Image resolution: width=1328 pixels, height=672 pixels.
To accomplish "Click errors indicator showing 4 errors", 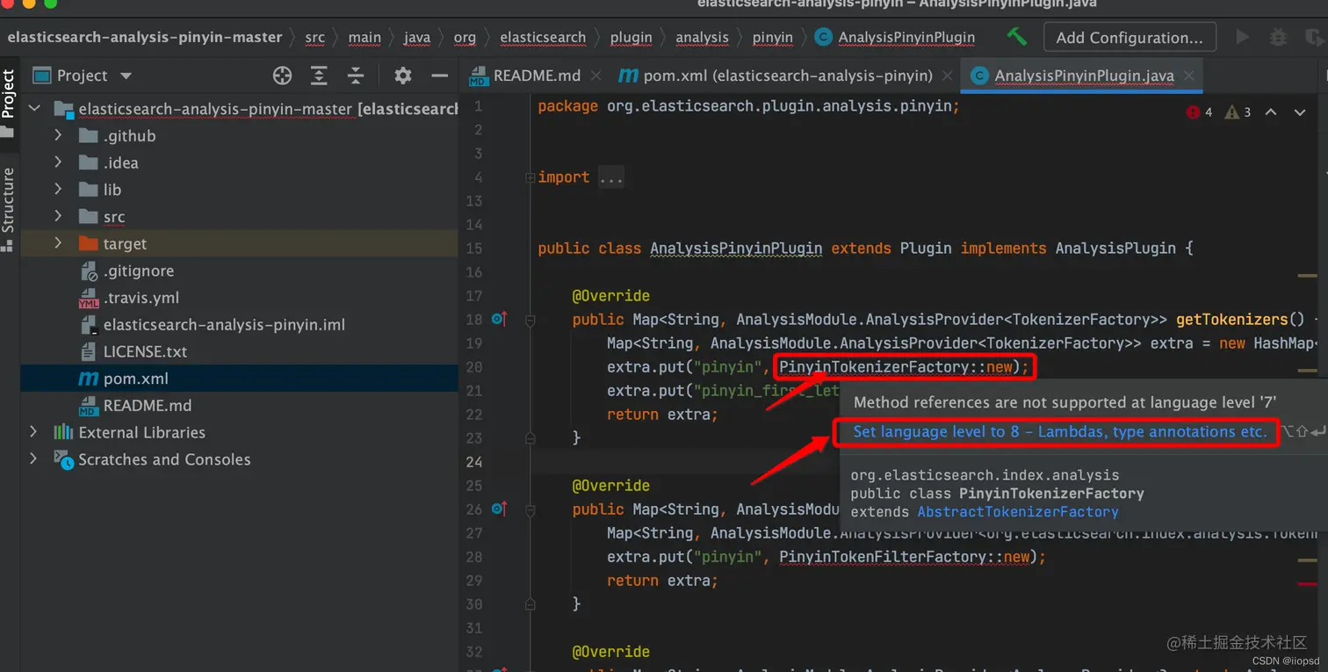I will pyautogui.click(x=1199, y=112).
